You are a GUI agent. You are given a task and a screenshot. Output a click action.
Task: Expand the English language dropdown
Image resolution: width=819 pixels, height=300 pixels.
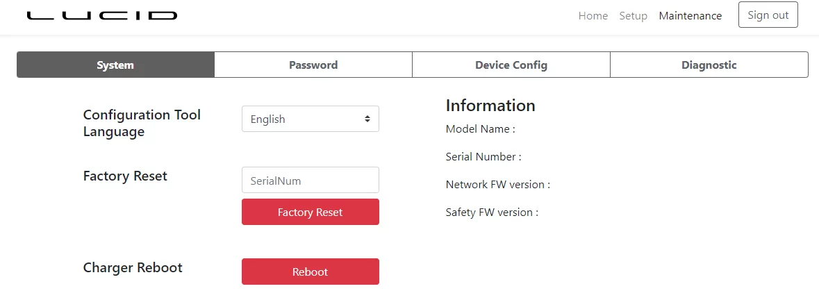coord(311,119)
